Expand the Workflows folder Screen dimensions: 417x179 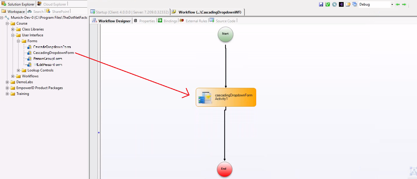[13, 76]
